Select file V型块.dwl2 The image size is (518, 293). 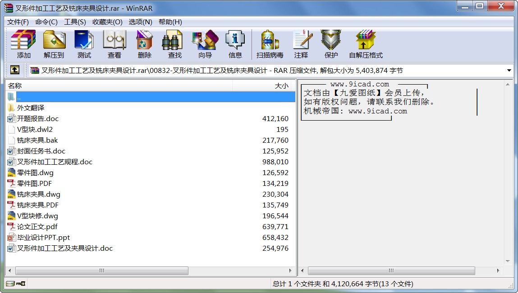[x=35, y=129]
